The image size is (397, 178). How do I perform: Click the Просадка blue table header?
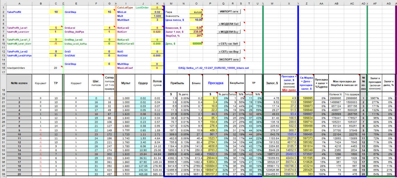click(216, 83)
